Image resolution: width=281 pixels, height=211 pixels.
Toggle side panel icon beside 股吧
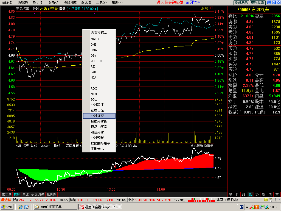pyautogui.click(x=212, y=8)
